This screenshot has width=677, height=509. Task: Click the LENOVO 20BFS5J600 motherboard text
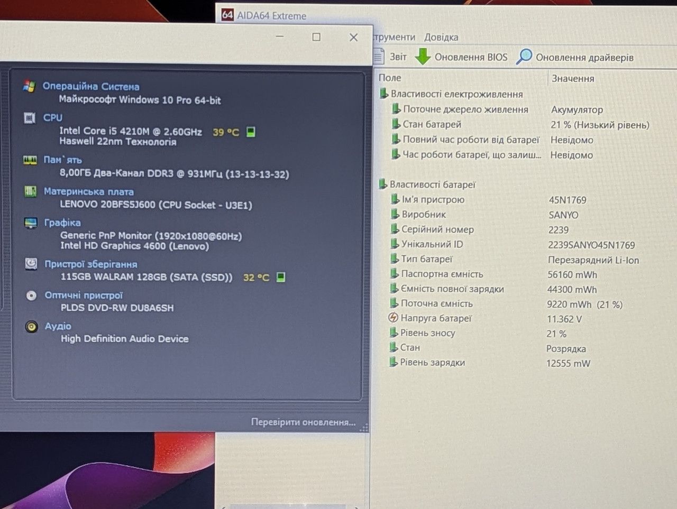tap(156, 205)
